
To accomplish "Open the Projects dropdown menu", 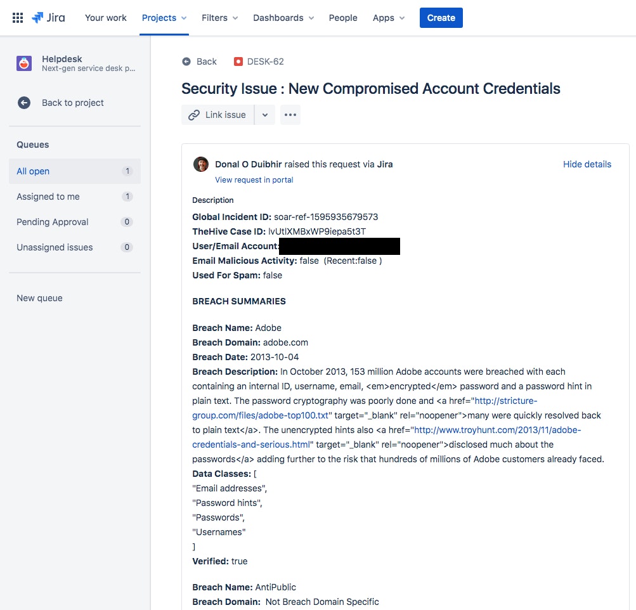I will pos(164,18).
